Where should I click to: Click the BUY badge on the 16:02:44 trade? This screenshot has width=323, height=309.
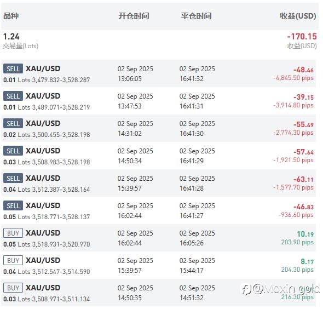click(13, 233)
